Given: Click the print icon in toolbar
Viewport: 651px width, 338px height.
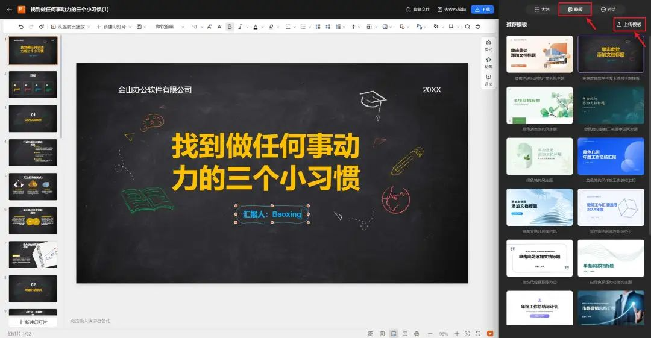Looking at the screenshot, I should pyautogui.click(x=478, y=27).
